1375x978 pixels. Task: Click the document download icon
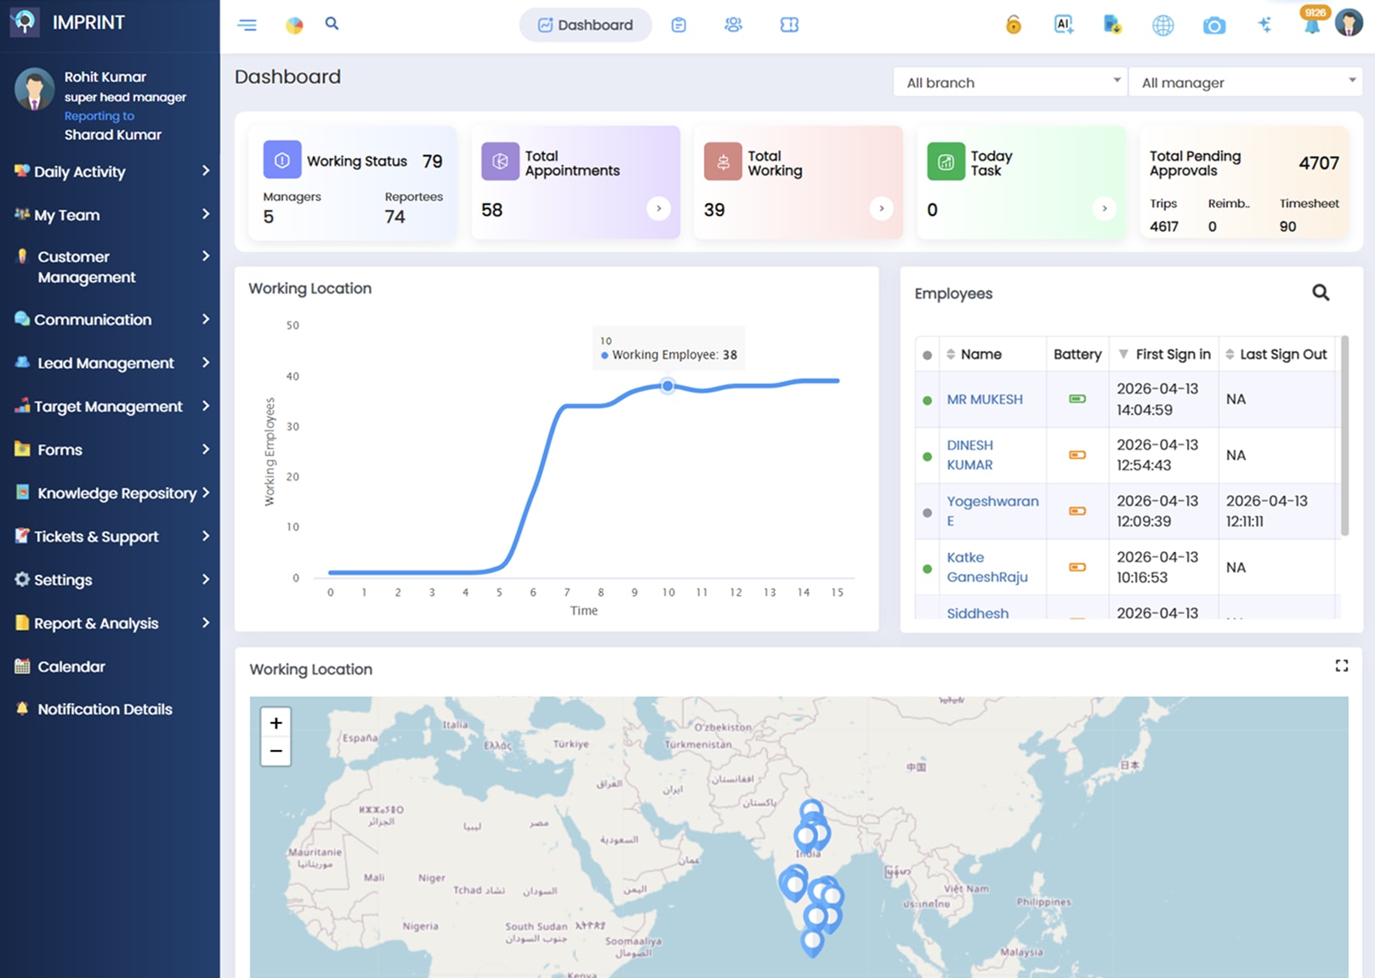click(x=1112, y=25)
